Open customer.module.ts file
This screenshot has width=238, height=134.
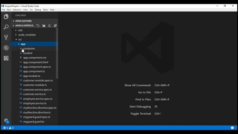pos(35,85)
